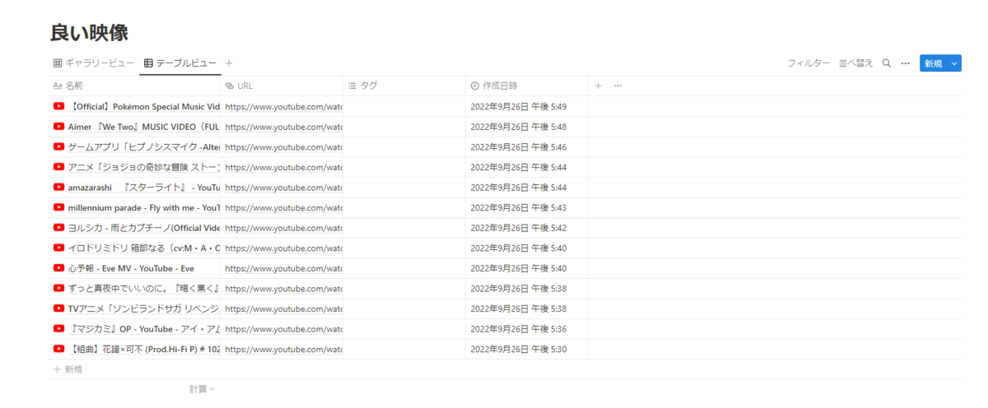Click date 2022年9月26日 午後 5:43
This screenshot has height=408, width=988.
pos(518,207)
